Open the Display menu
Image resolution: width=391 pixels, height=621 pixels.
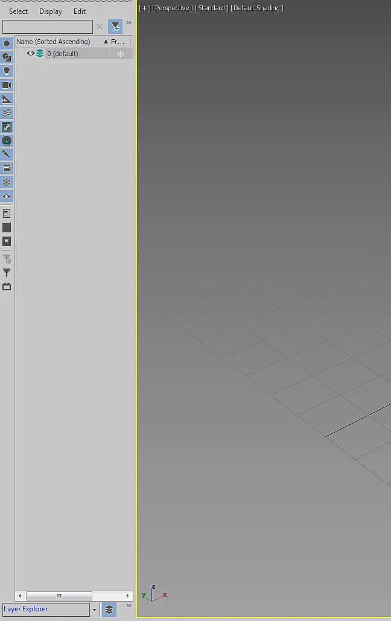pos(51,11)
